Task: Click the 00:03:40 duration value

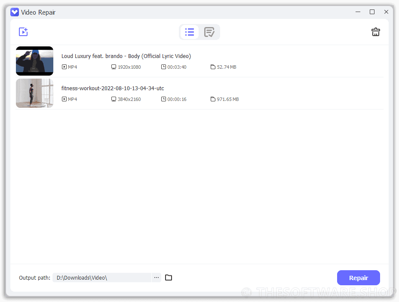Action: pyautogui.click(x=177, y=67)
